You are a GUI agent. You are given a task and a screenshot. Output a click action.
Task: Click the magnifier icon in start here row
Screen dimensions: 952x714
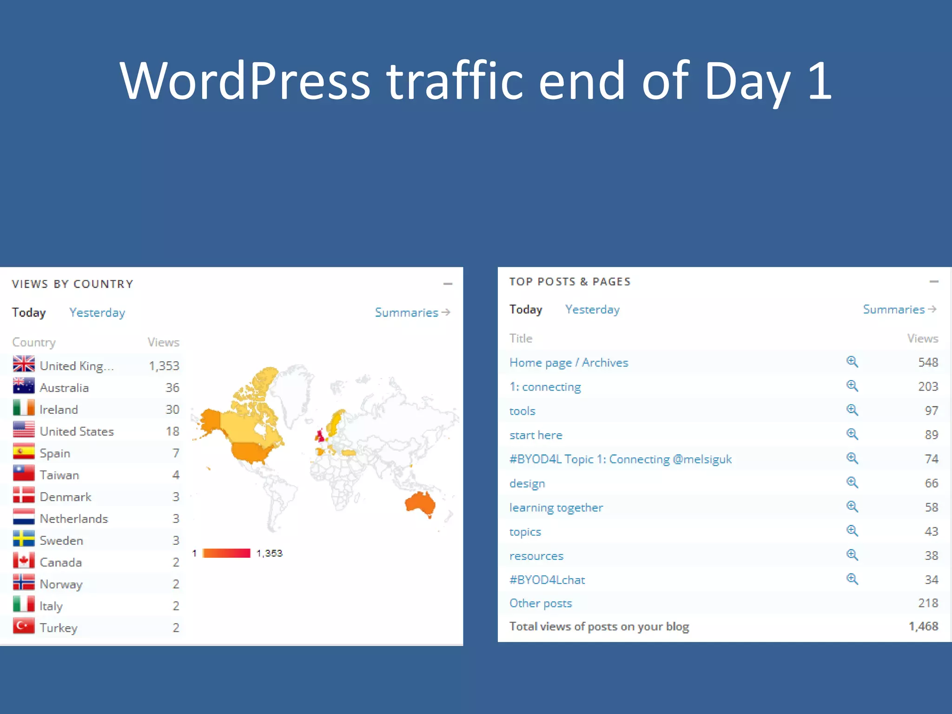coord(852,434)
